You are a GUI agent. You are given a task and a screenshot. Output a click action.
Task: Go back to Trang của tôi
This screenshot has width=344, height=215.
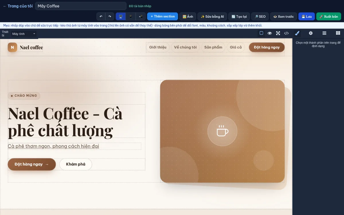tap(18, 6)
